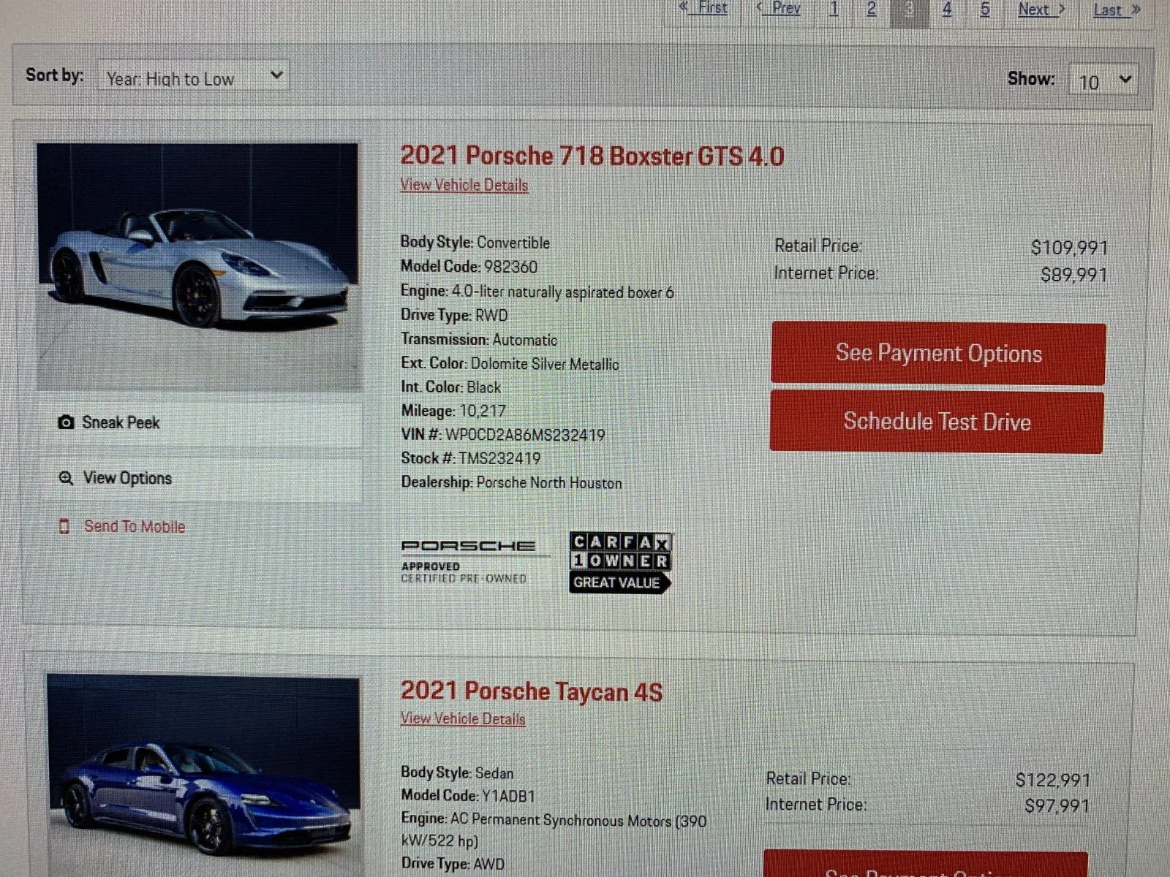Select the stock number TMS232419
Screen dimensions: 1170x877
(x=500, y=458)
